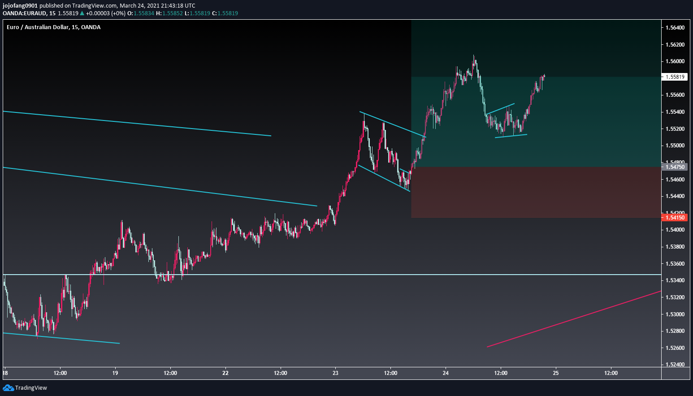Click the TradingView wordmark beside the logo
The height and width of the screenshot is (396, 693).
coord(31,388)
